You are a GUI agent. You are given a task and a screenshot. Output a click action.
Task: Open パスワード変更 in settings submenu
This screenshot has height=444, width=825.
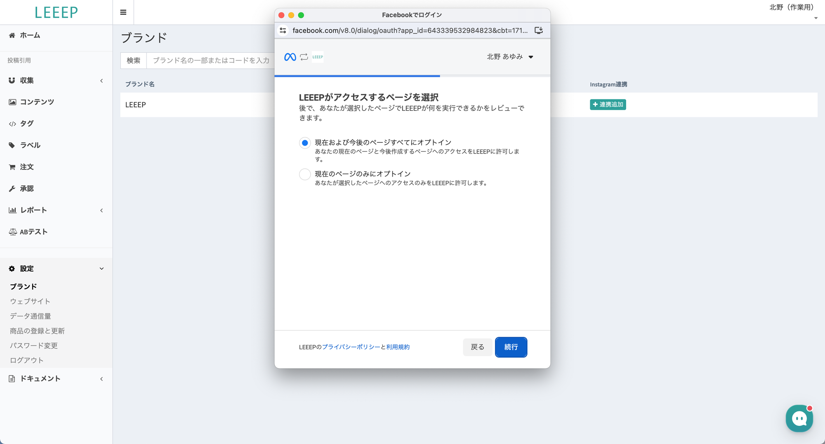pyautogui.click(x=34, y=346)
